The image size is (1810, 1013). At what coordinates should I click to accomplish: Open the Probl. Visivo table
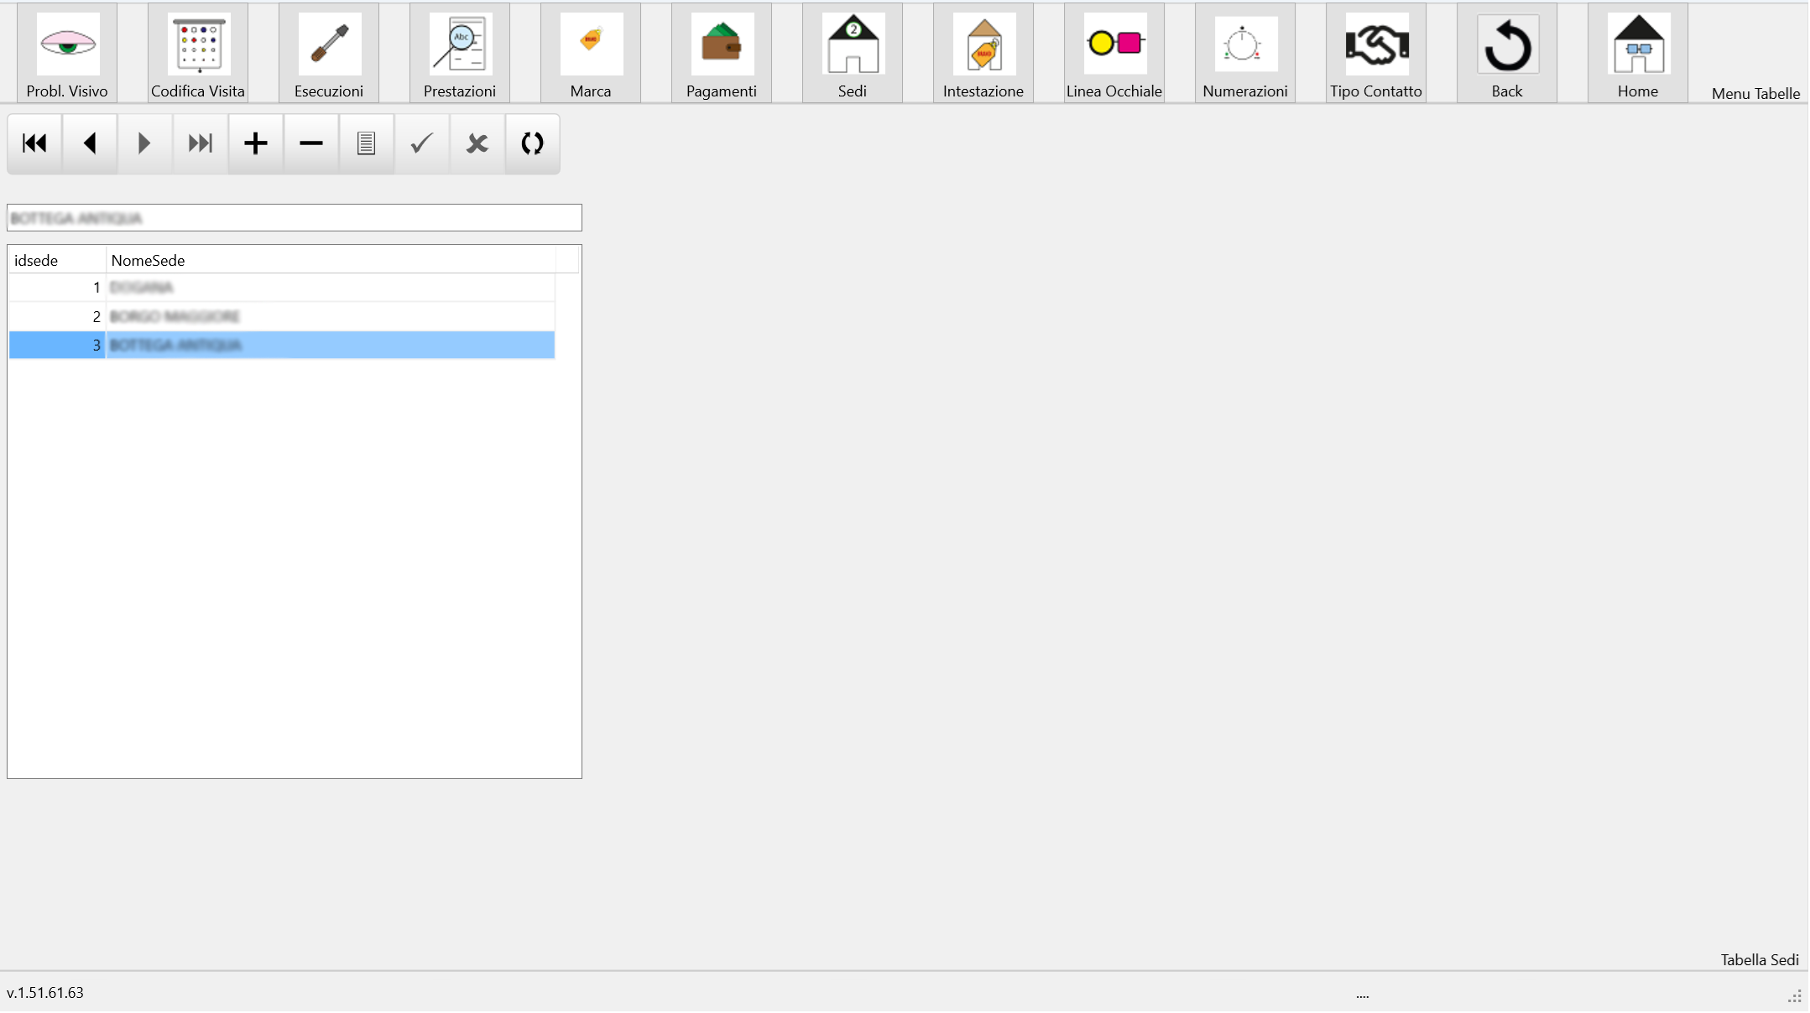(x=67, y=54)
